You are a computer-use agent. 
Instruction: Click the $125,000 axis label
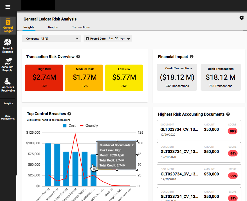[x=33, y=133]
